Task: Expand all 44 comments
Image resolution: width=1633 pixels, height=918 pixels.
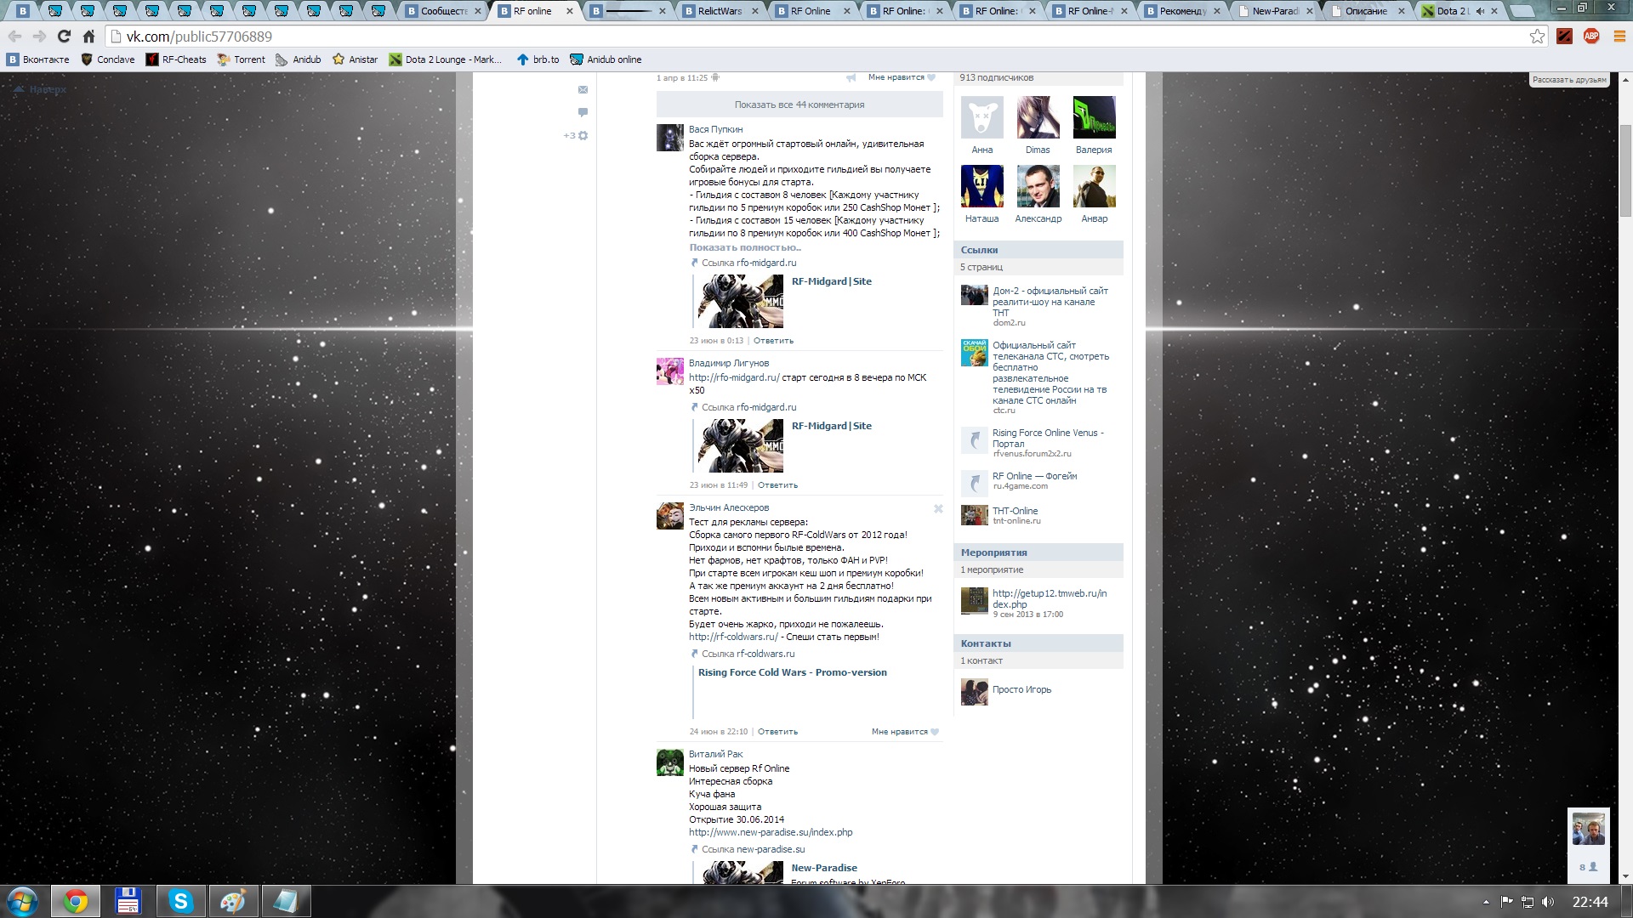Action: coord(799,105)
